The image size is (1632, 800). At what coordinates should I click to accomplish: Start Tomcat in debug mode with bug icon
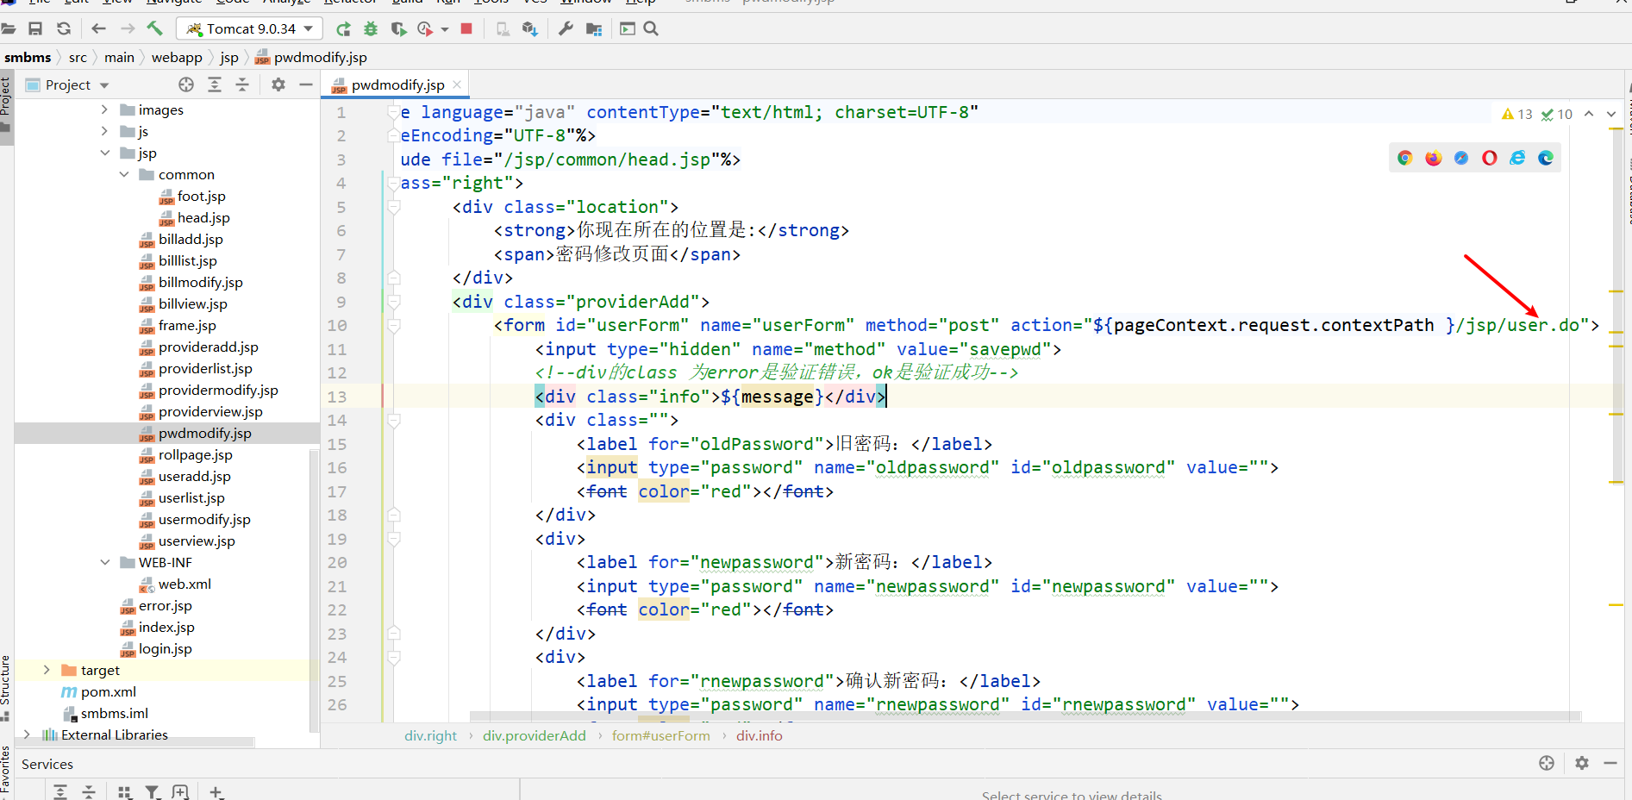[371, 28]
